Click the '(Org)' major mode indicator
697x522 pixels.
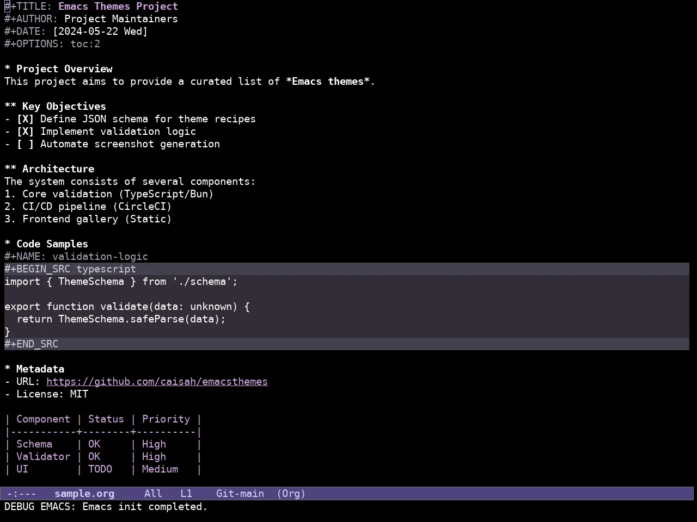click(x=291, y=494)
